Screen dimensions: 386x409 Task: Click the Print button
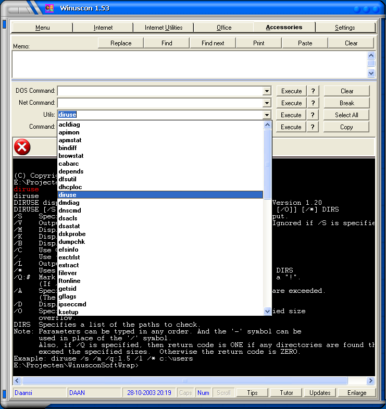pos(259,43)
